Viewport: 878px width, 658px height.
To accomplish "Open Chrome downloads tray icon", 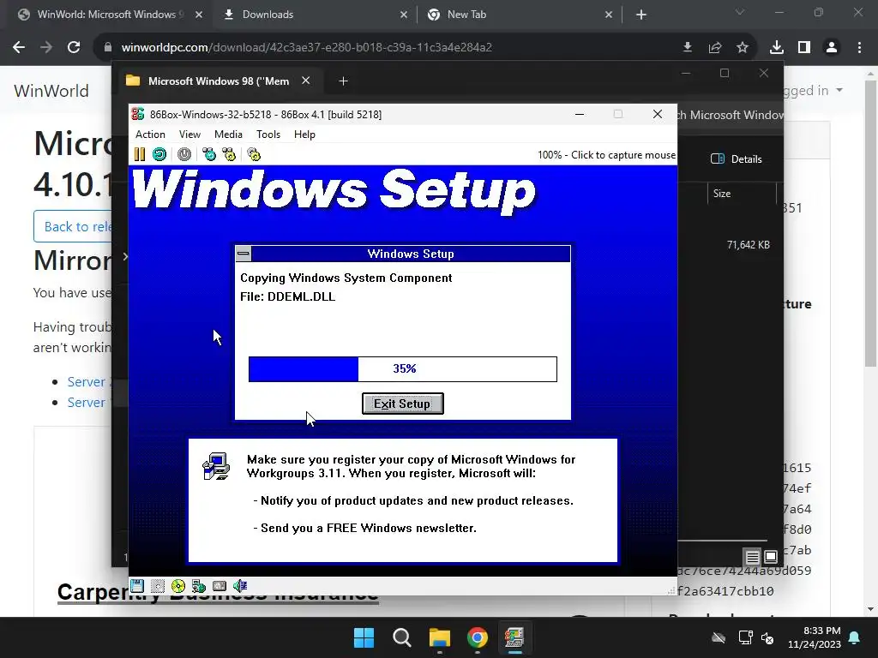I will 777,48.
